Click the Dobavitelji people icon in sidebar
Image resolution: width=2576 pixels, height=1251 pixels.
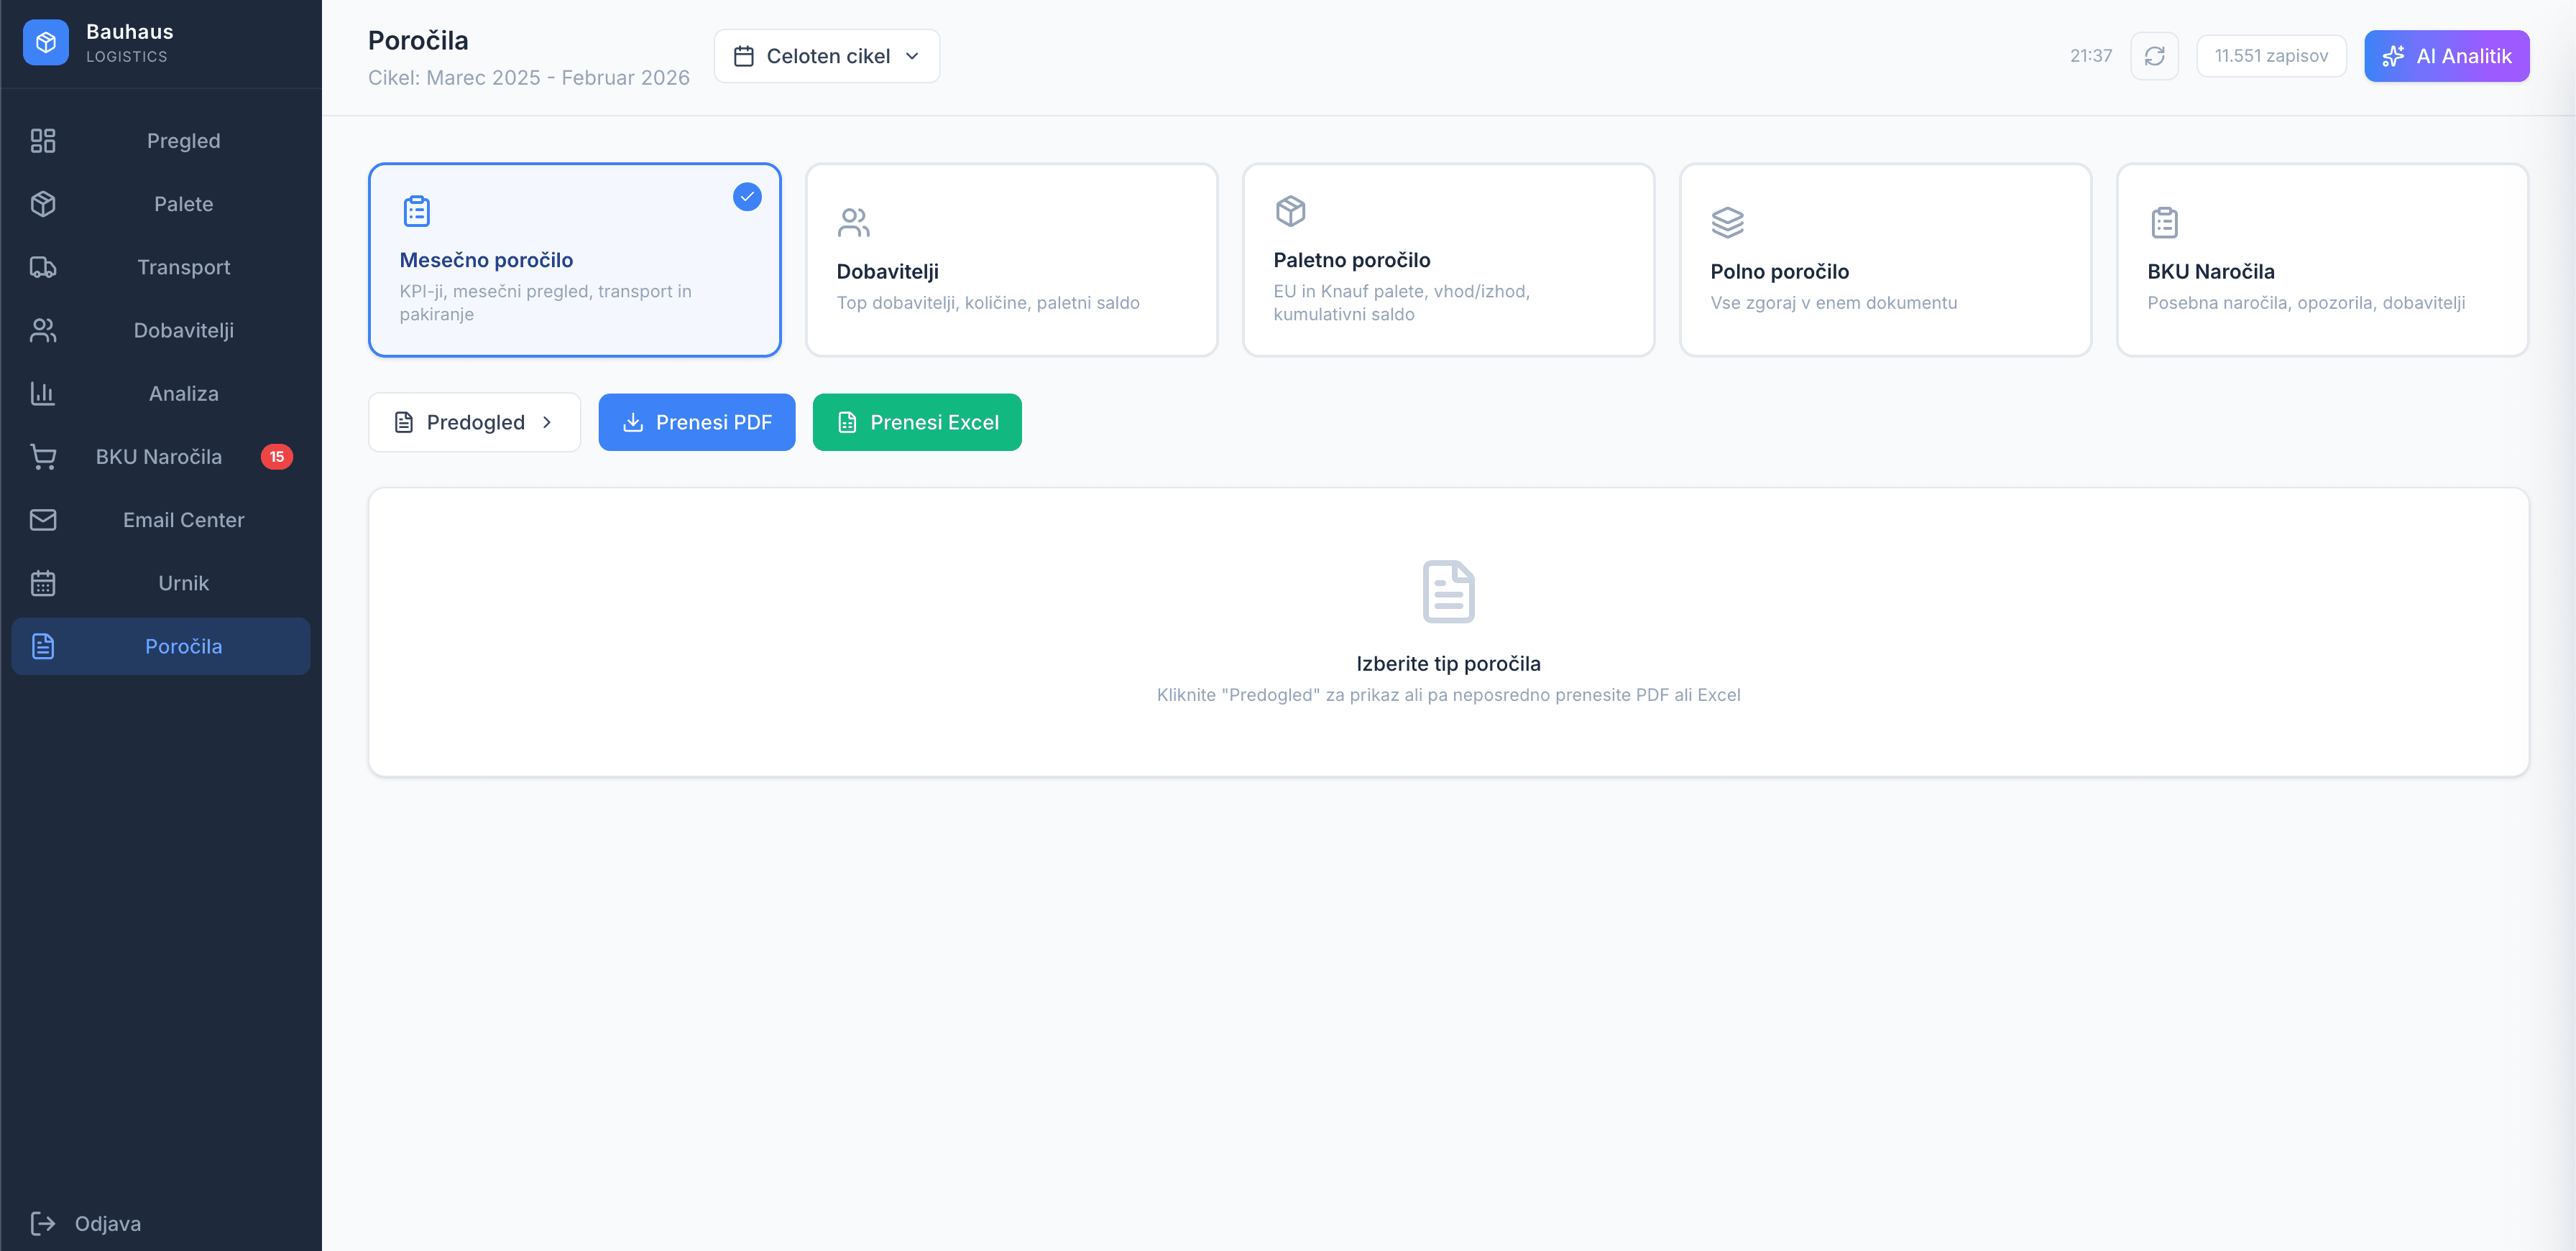pos(43,331)
